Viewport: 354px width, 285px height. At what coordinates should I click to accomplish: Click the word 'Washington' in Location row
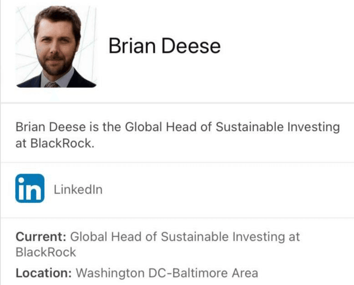110,274
